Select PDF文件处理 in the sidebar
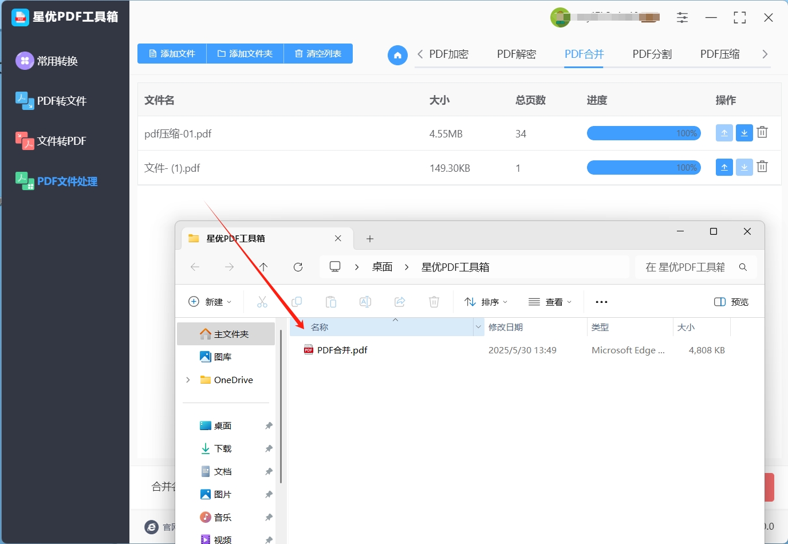 (56, 181)
